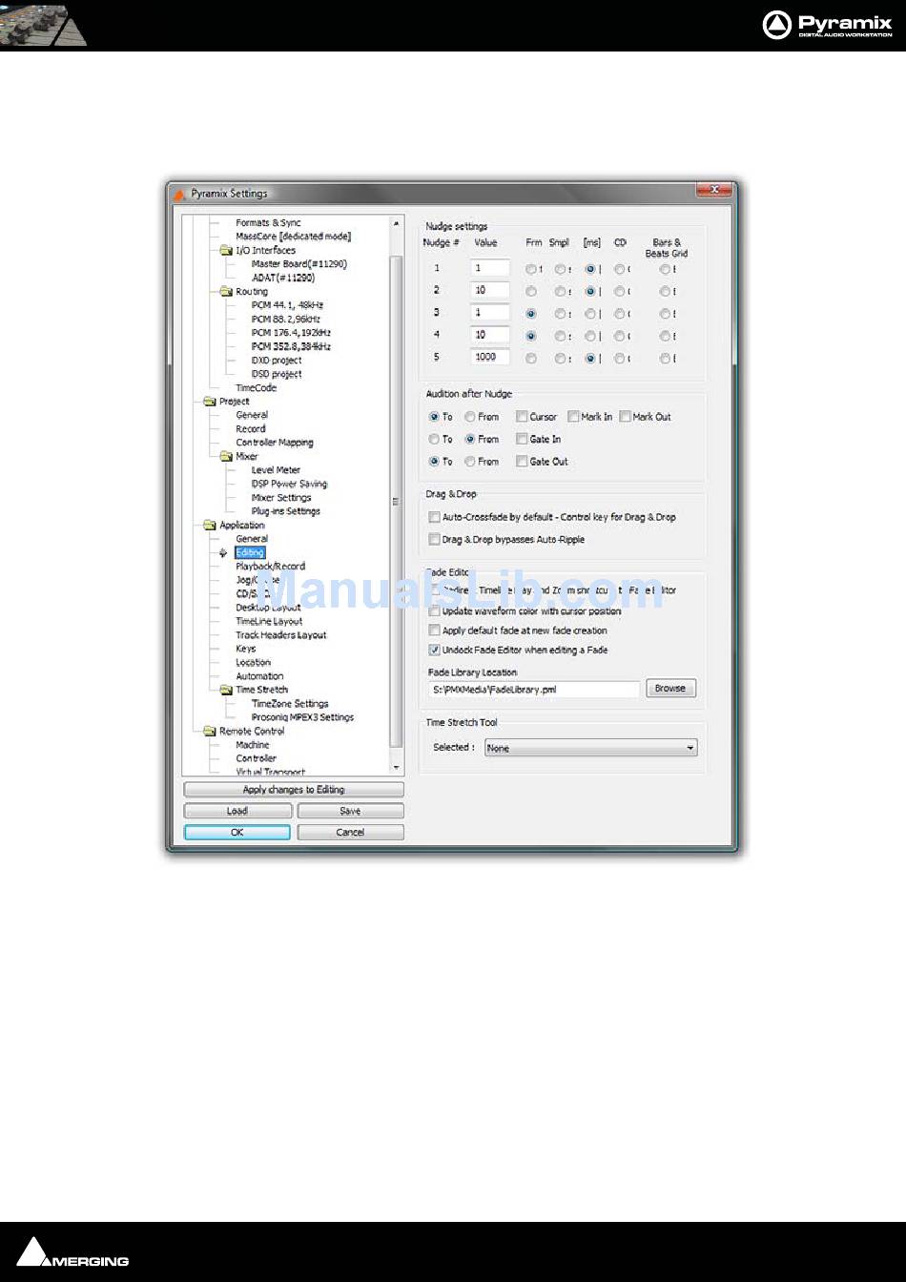906x1282 pixels.
Task: Toggle Auto-Crossfade by default checkbox
Action: (434, 517)
